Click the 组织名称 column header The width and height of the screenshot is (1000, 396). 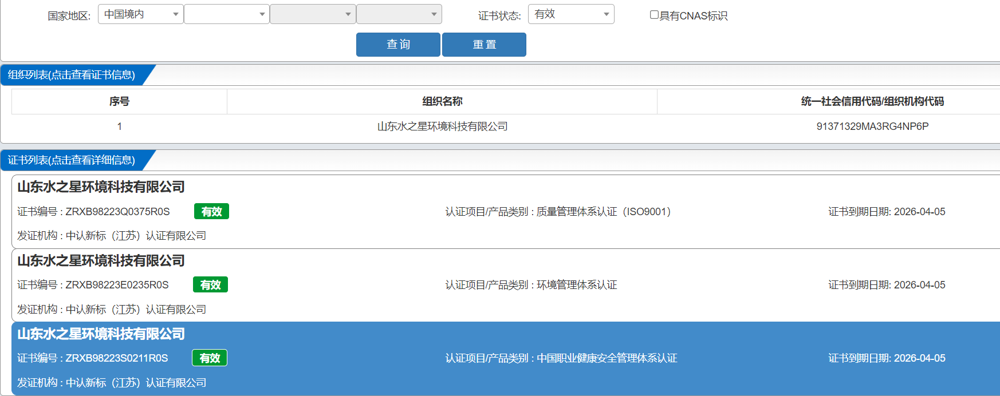(x=442, y=101)
